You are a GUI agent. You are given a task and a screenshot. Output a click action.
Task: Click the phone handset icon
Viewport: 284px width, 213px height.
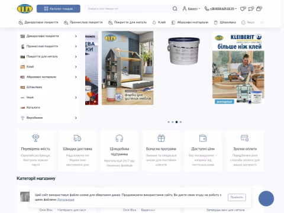click(x=206, y=9)
